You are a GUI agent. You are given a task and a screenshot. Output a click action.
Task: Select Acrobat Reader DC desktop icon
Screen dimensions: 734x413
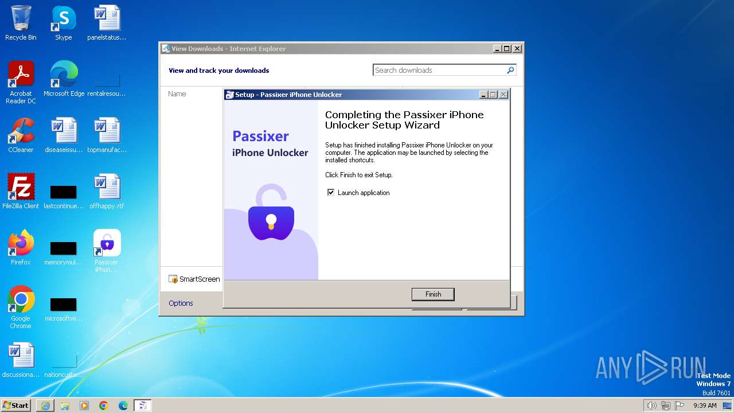pos(21,83)
